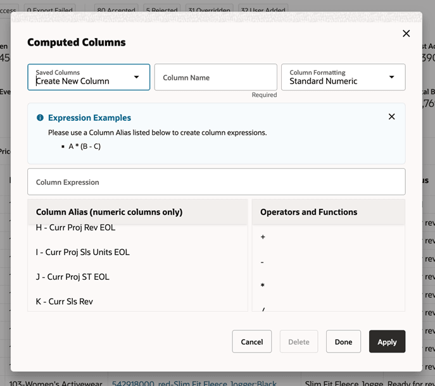Click the Column Name input field
This screenshot has height=386, width=435.
coord(215,77)
